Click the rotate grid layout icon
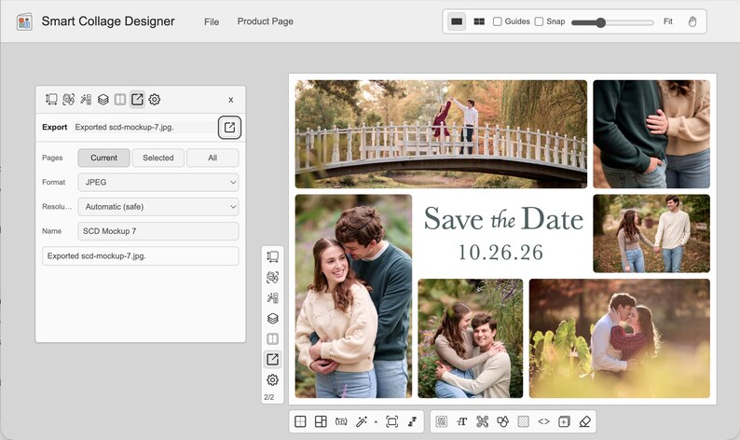The height and width of the screenshot is (440, 740). (341, 421)
